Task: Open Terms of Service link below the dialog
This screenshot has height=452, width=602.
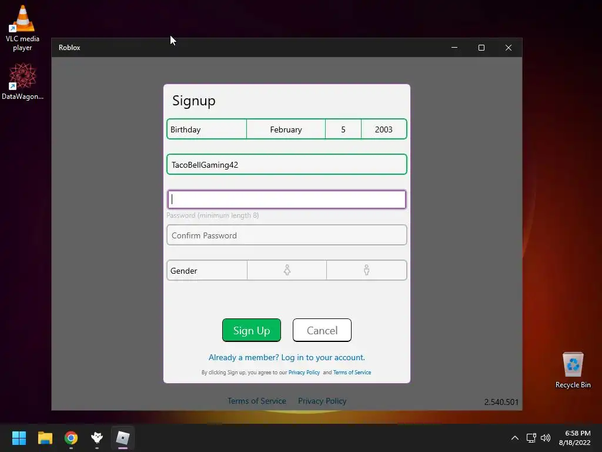Action: point(257,401)
